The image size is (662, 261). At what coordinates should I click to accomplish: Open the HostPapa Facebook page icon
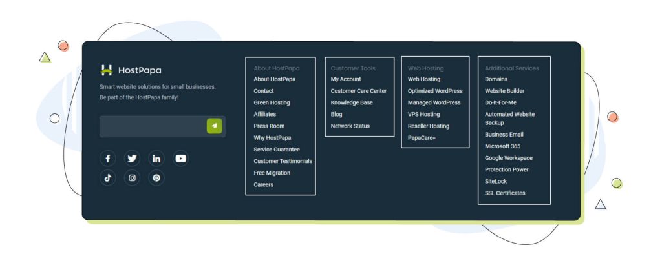coord(108,159)
